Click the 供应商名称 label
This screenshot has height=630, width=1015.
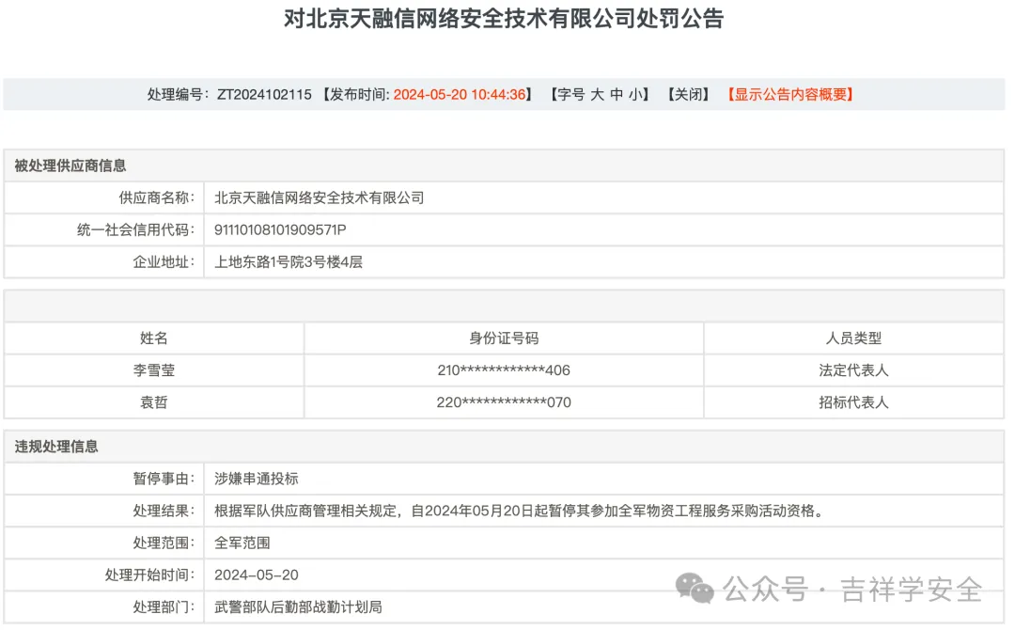pyautogui.click(x=156, y=198)
